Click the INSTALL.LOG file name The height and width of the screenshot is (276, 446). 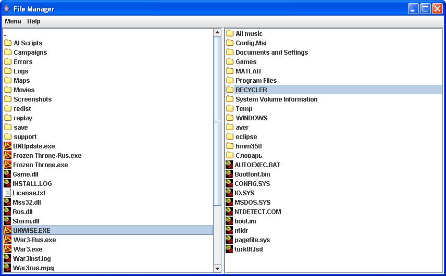click(32, 184)
